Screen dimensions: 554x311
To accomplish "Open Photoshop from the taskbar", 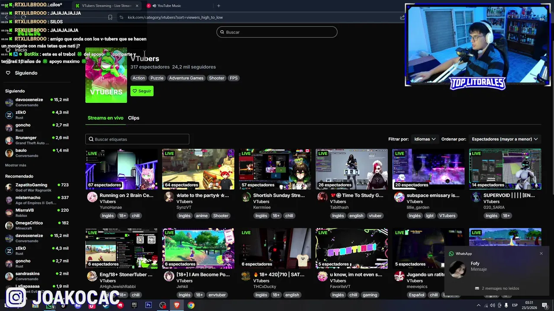I will pyautogui.click(x=148, y=305).
